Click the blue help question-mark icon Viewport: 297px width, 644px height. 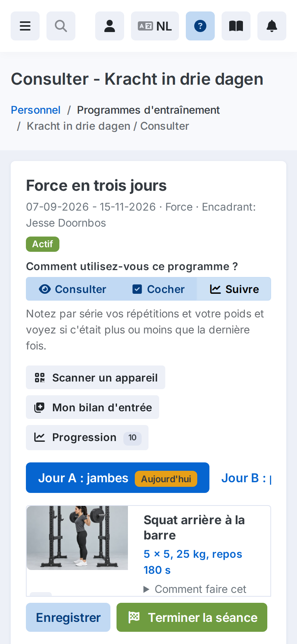pos(200,26)
